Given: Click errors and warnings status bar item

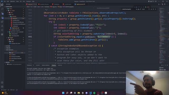Looking at the screenshot, I should (x=13, y=90).
